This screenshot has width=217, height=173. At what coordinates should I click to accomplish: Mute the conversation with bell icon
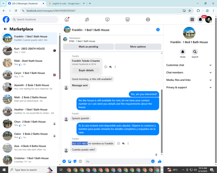point(183,52)
